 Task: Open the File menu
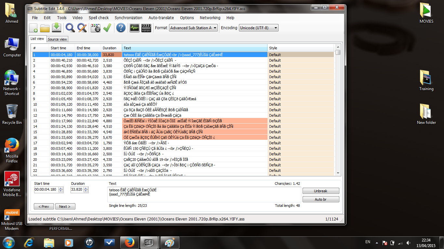(x=35, y=18)
